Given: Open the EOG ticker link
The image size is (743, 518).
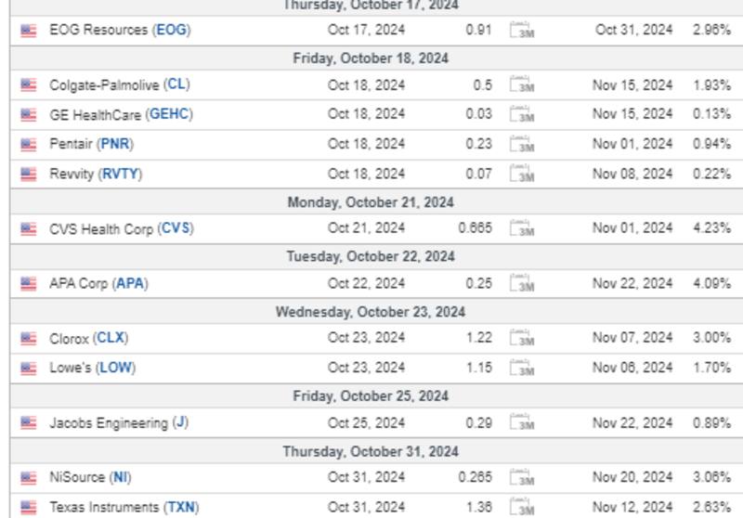Looking at the screenshot, I should [x=172, y=30].
